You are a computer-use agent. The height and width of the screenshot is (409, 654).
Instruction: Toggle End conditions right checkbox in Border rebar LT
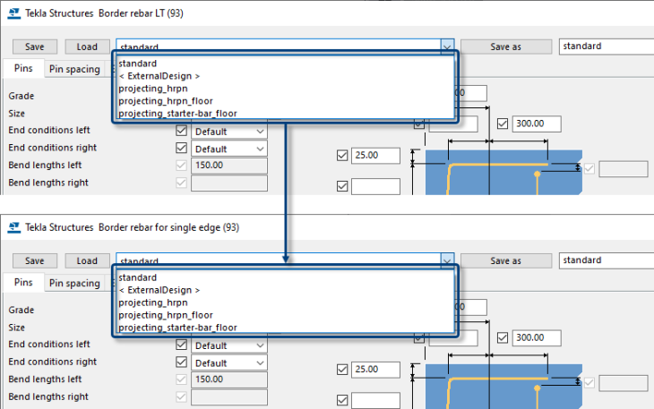point(182,148)
